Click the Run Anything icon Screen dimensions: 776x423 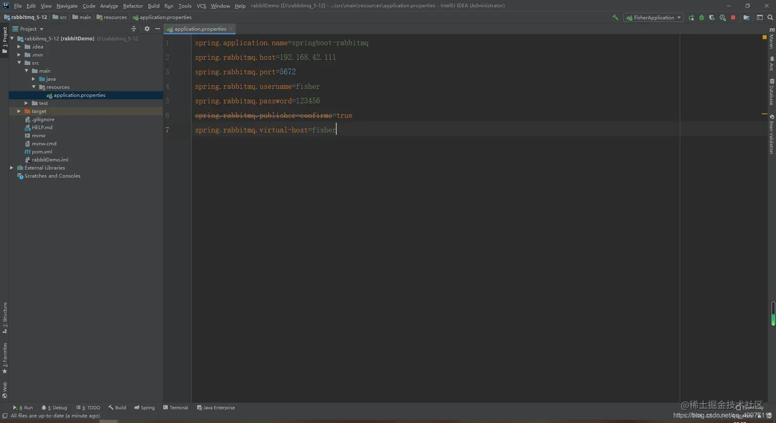pyautogui.click(x=760, y=17)
